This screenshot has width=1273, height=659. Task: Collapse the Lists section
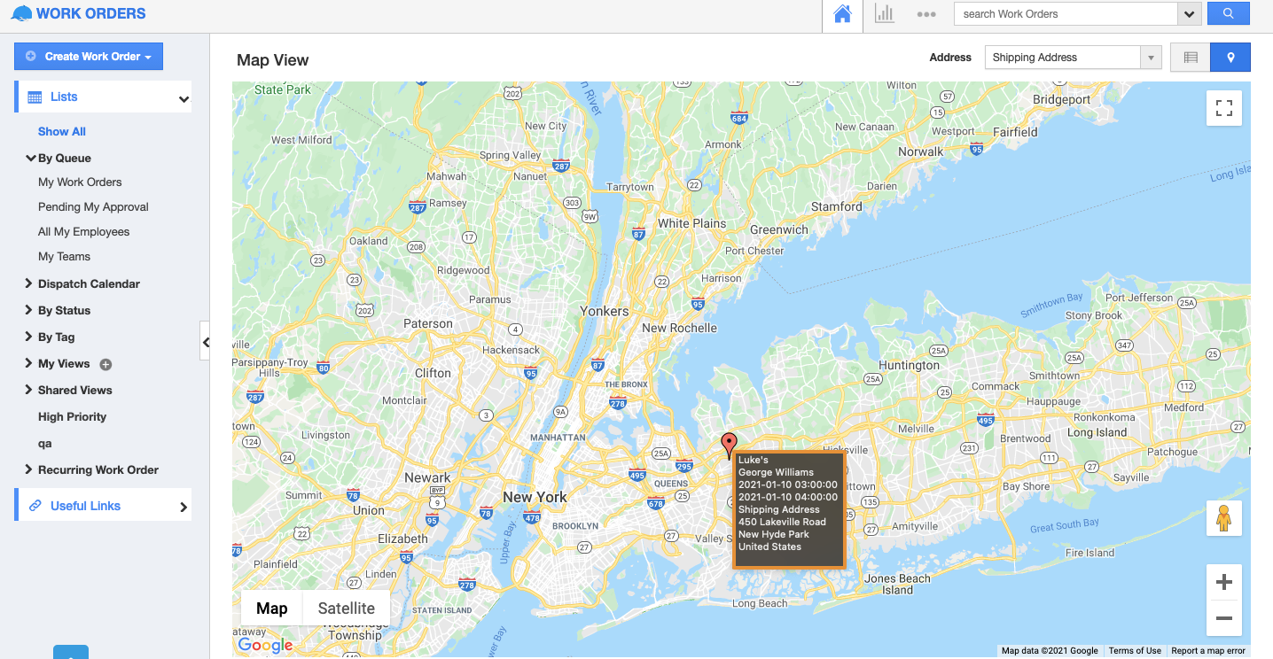click(184, 98)
